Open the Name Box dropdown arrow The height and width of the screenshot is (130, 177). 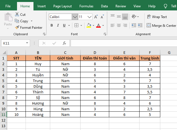27,43
